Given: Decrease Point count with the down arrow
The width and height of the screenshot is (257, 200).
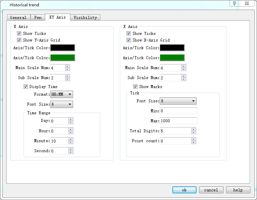Looking at the screenshot, I should click(193, 143).
